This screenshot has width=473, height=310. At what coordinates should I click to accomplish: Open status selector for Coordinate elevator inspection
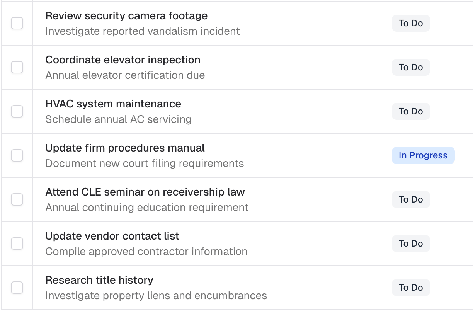coord(411,67)
